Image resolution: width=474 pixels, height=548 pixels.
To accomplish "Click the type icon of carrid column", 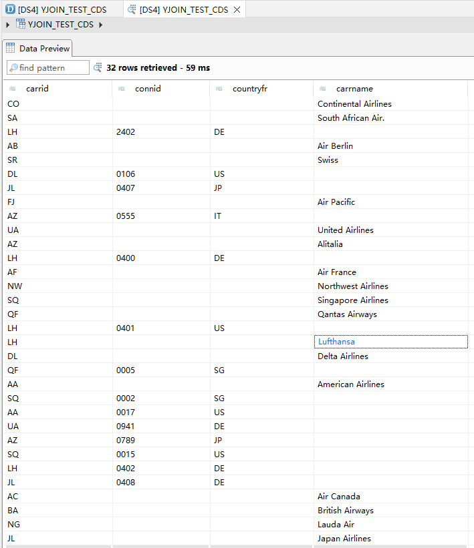I will 12,89.
